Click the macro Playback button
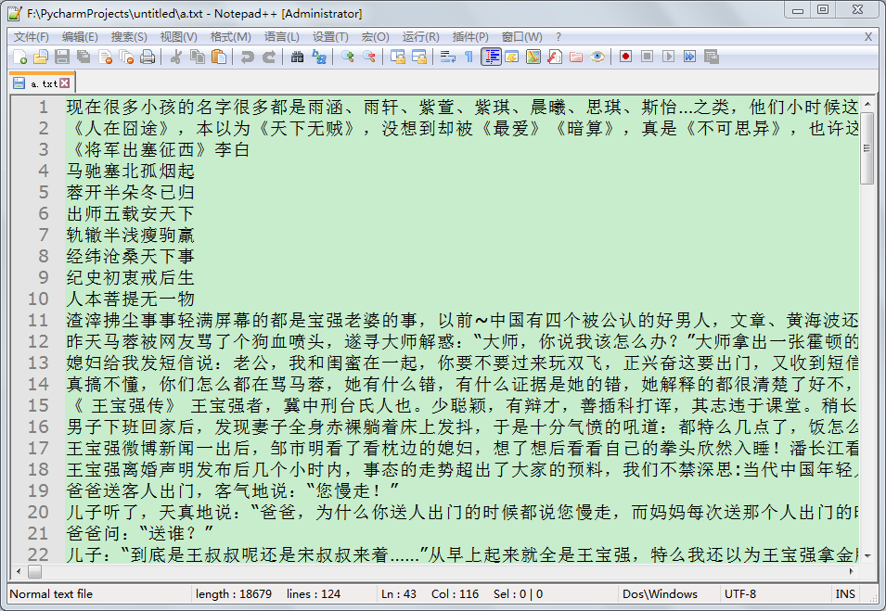 (x=669, y=57)
